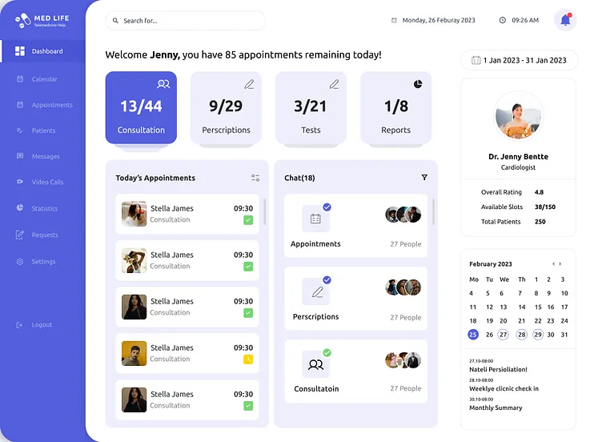This screenshot has height=442, width=602.
Task: Click the Med Life logo
Action: [42, 20]
